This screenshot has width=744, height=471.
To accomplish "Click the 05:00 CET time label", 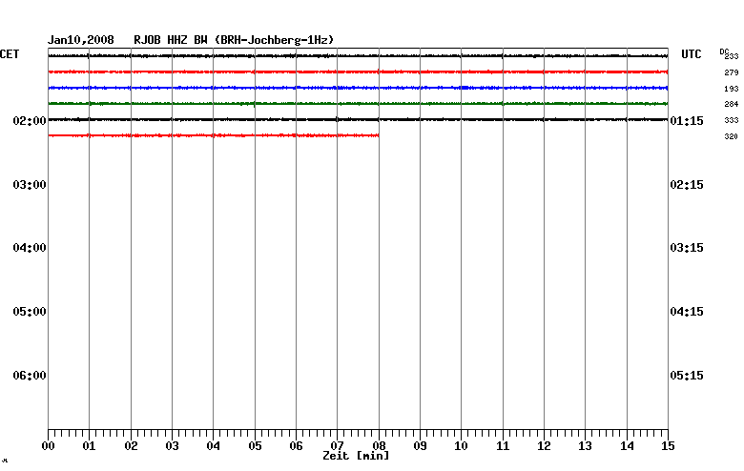I will [x=30, y=312].
